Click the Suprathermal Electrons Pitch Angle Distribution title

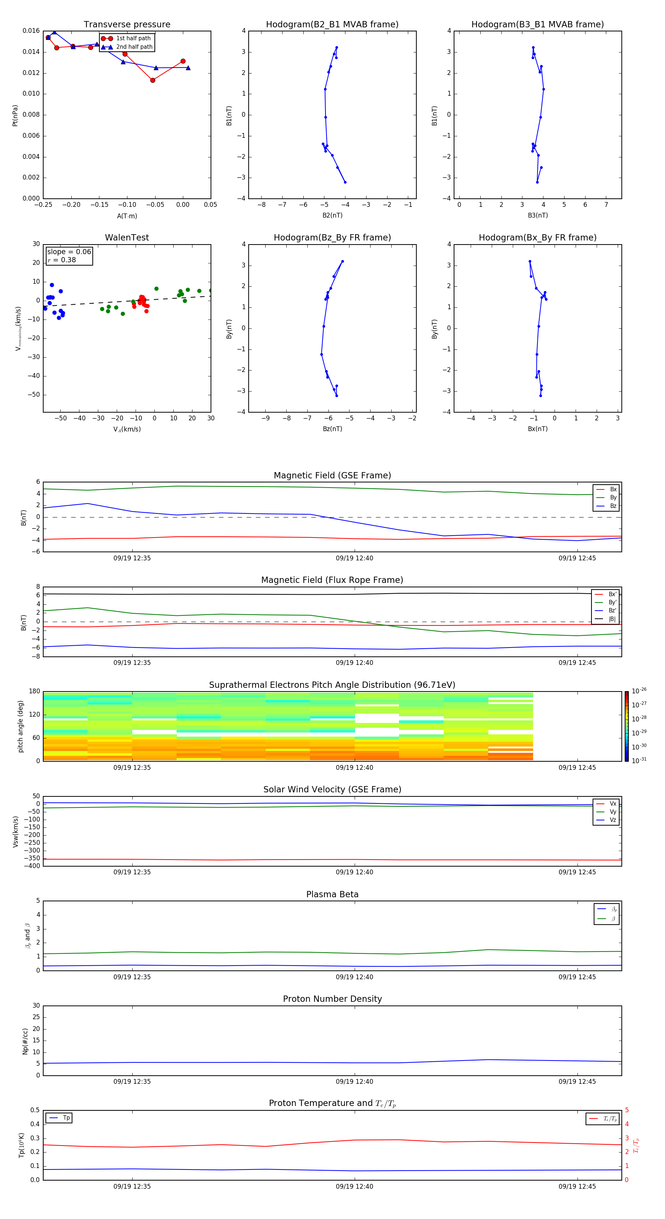332,685
